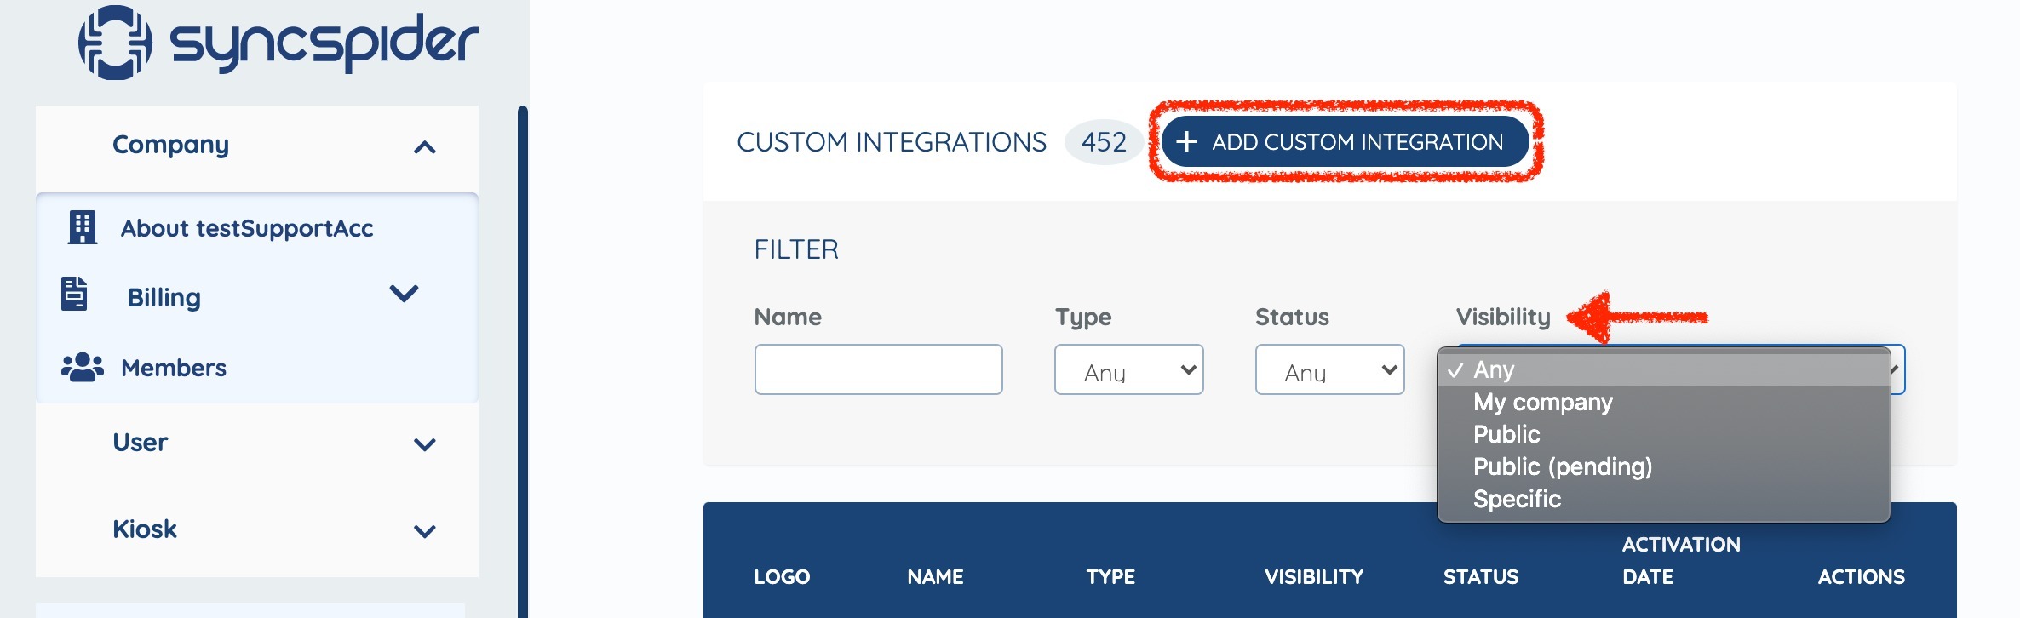Click Add Custom Integration button
Image resolution: width=2020 pixels, height=618 pixels.
click(x=1346, y=141)
